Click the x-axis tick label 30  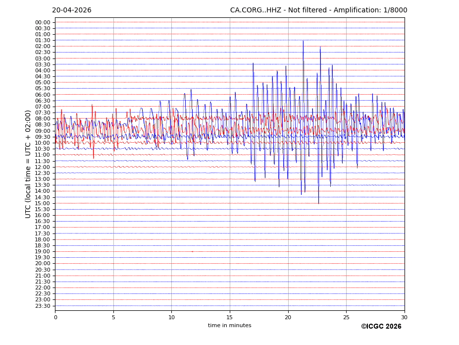(405, 318)
